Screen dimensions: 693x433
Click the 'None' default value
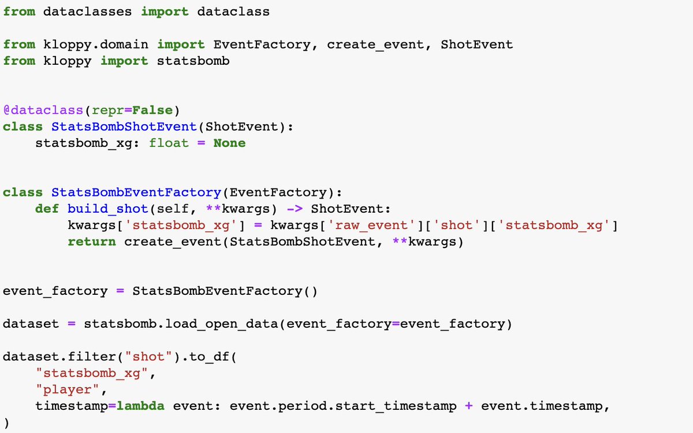229,143
